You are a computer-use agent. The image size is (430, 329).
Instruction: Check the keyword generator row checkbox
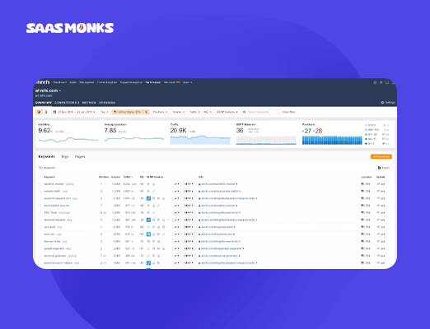pos(40,256)
